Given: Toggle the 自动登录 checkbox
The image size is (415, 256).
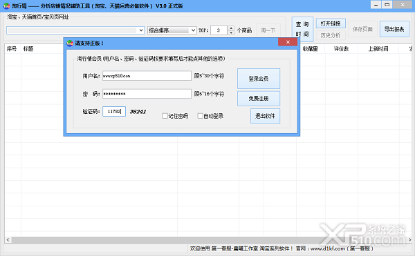Looking at the screenshot, I should pyautogui.click(x=201, y=116).
